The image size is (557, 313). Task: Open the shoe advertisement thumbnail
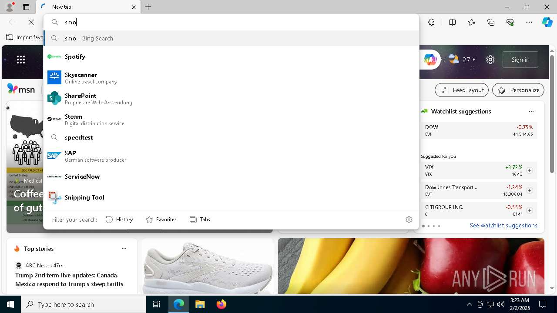pos(208,266)
